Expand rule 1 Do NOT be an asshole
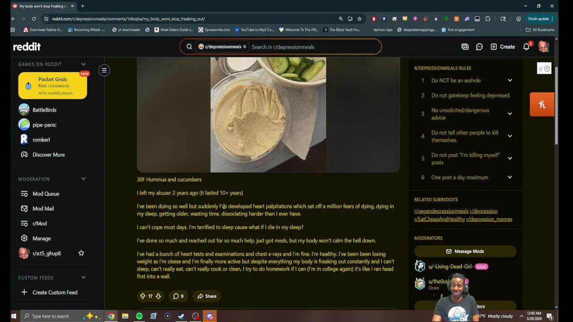 (x=509, y=80)
